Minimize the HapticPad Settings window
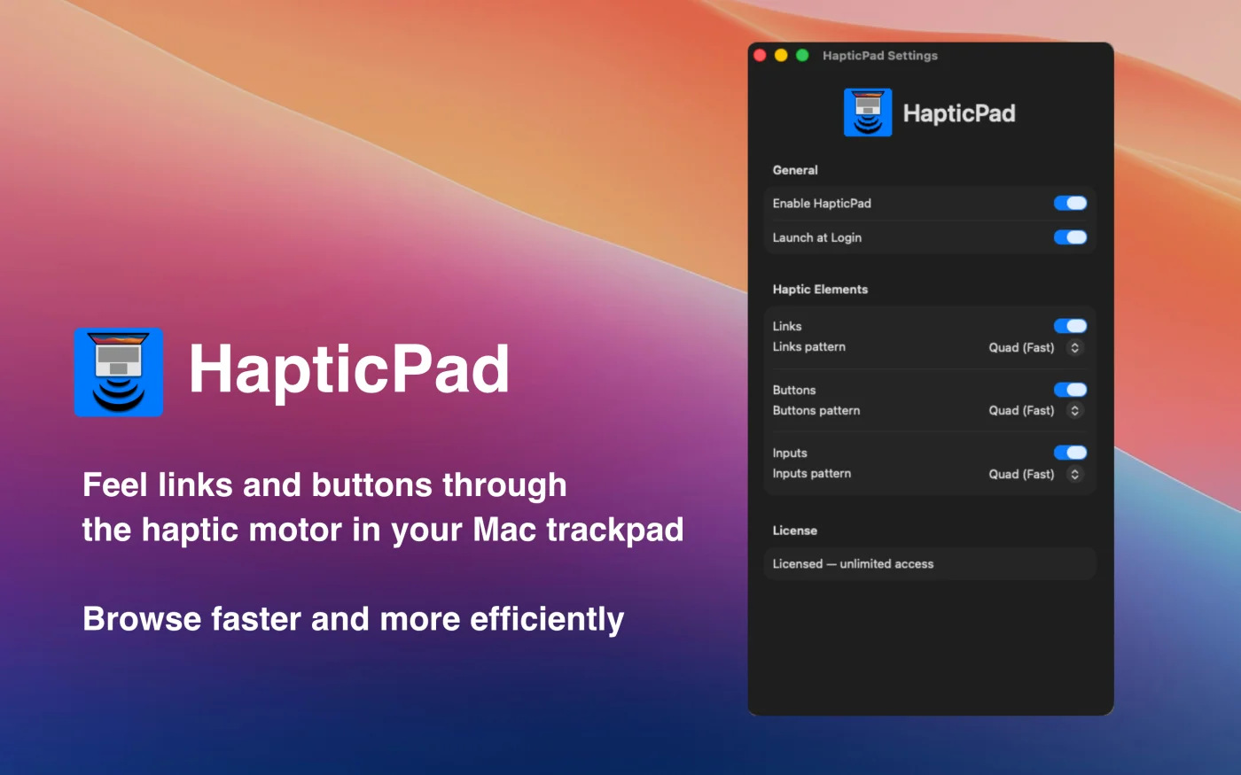 pyautogui.click(x=781, y=55)
